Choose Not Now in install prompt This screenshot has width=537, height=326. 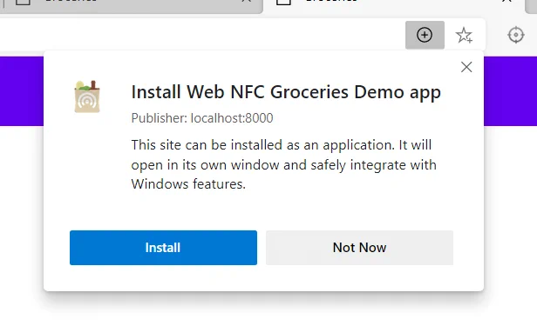pyautogui.click(x=359, y=248)
